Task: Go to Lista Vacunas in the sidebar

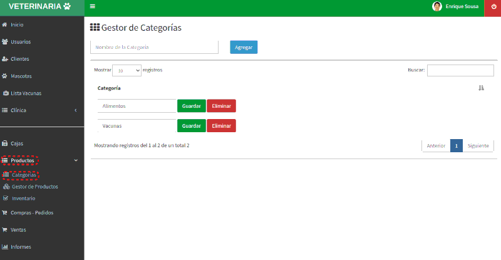Action: [25, 93]
